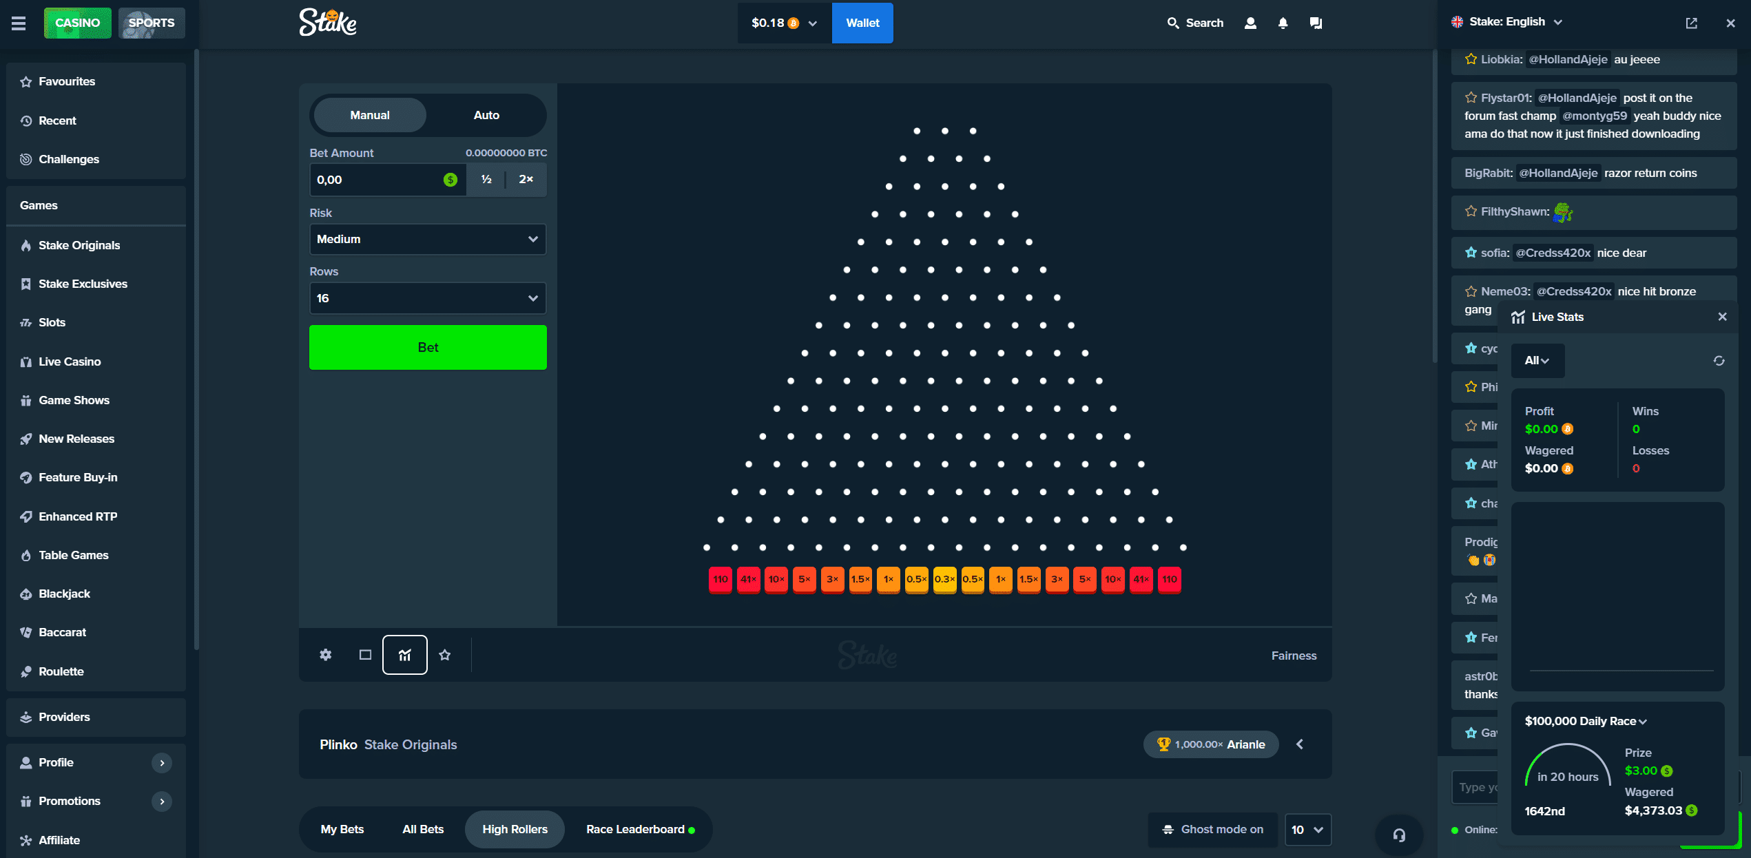Double bet with 2× button
The width and height of the screenshot is (1751, 858).
click(x=526, y=180)
